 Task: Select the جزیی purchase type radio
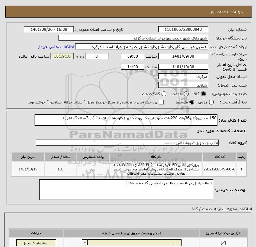click(211, 102)
